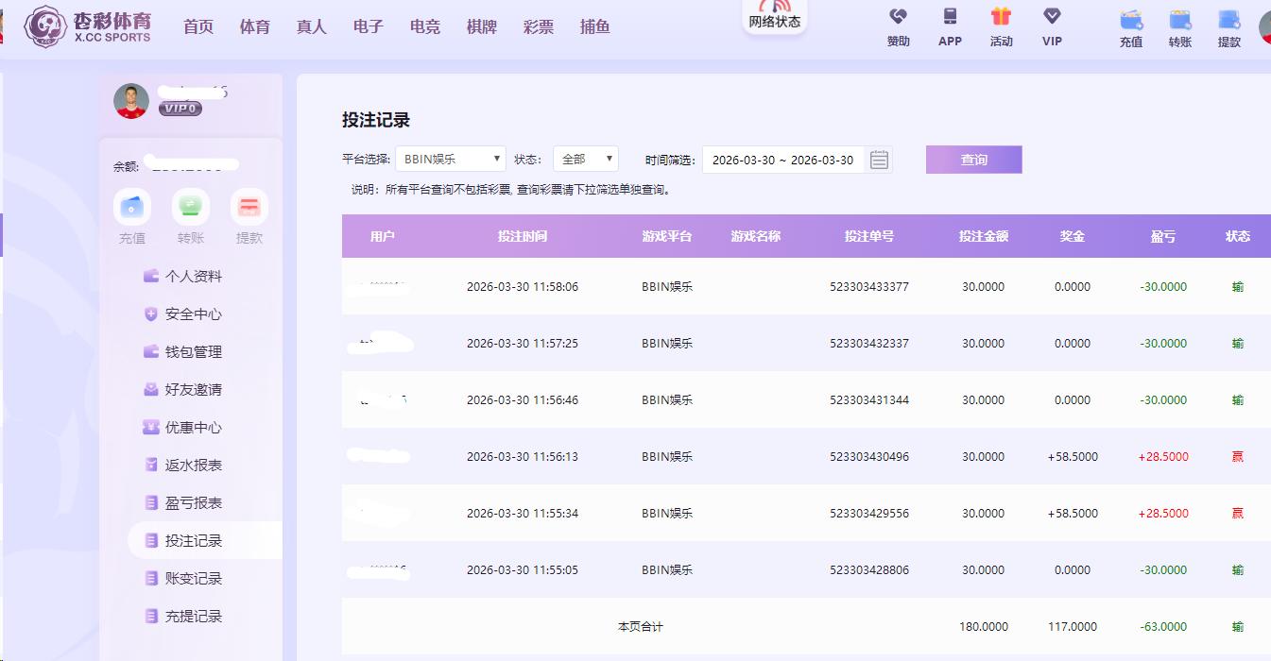Click the 投注时间 column header
This screenshot has height=661, width=1271.
(523, 236)
